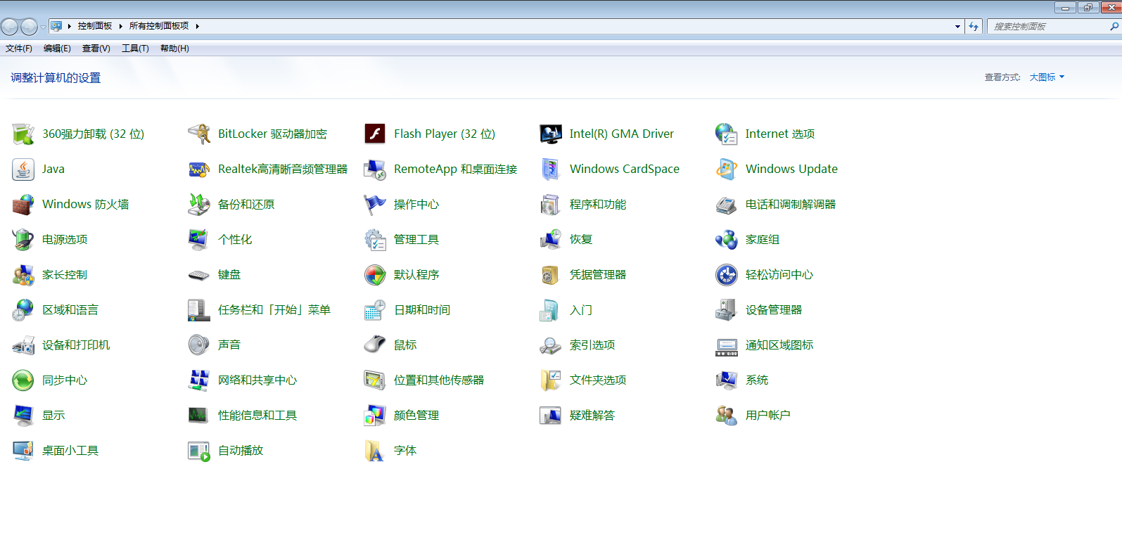
Task: Open the 声音 speaker icon
Action: tap(199, 345)
